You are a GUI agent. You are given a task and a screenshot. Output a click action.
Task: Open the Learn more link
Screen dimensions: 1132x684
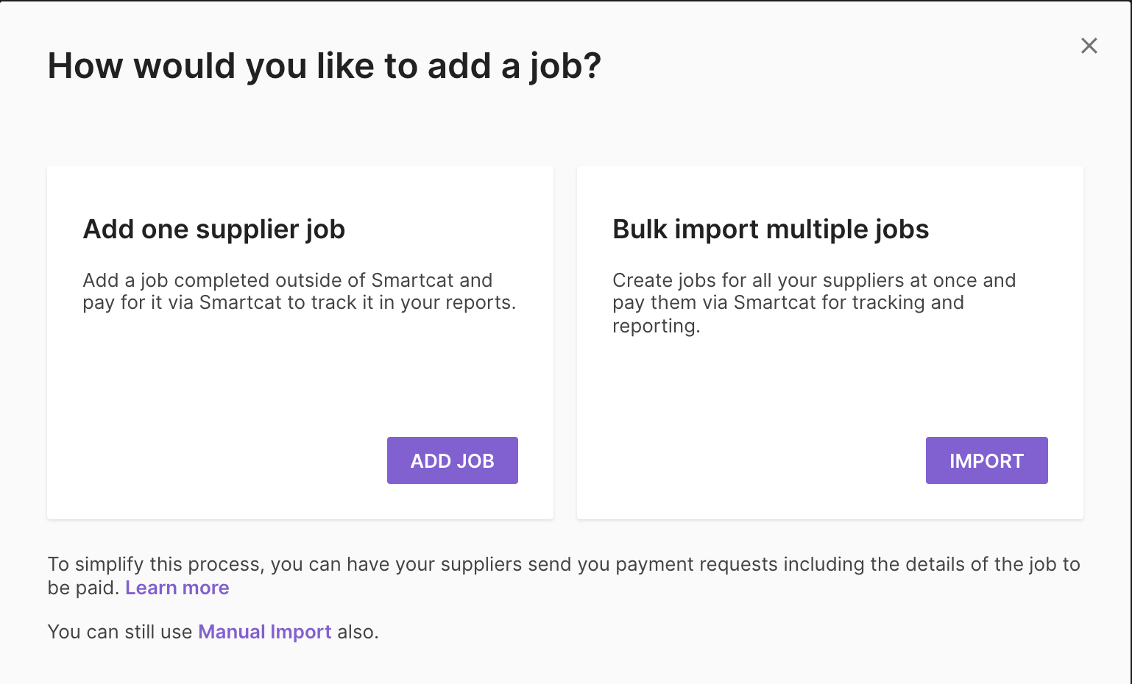pyautogui.click(x=177, y=588)
